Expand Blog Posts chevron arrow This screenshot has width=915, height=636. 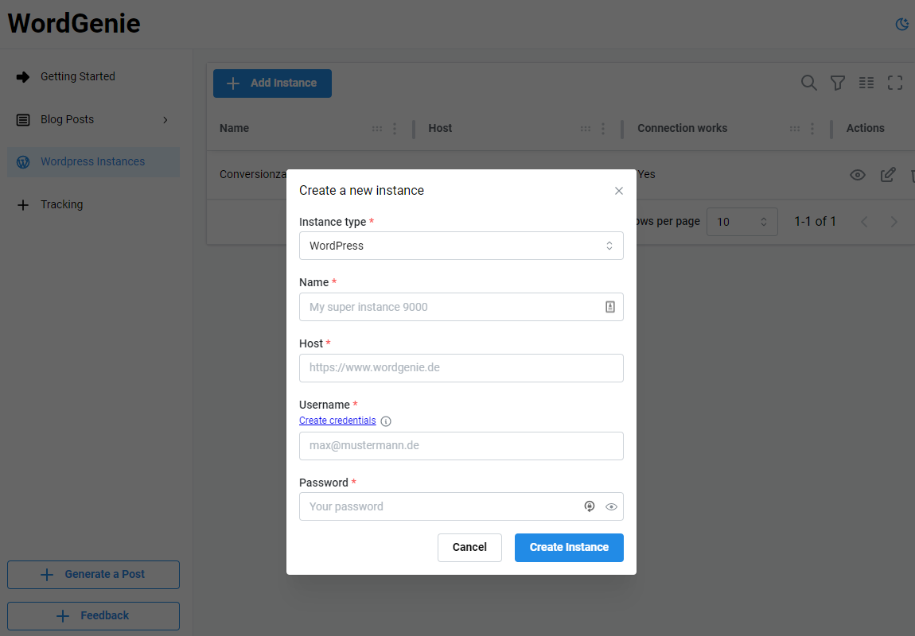pos(165,119)
